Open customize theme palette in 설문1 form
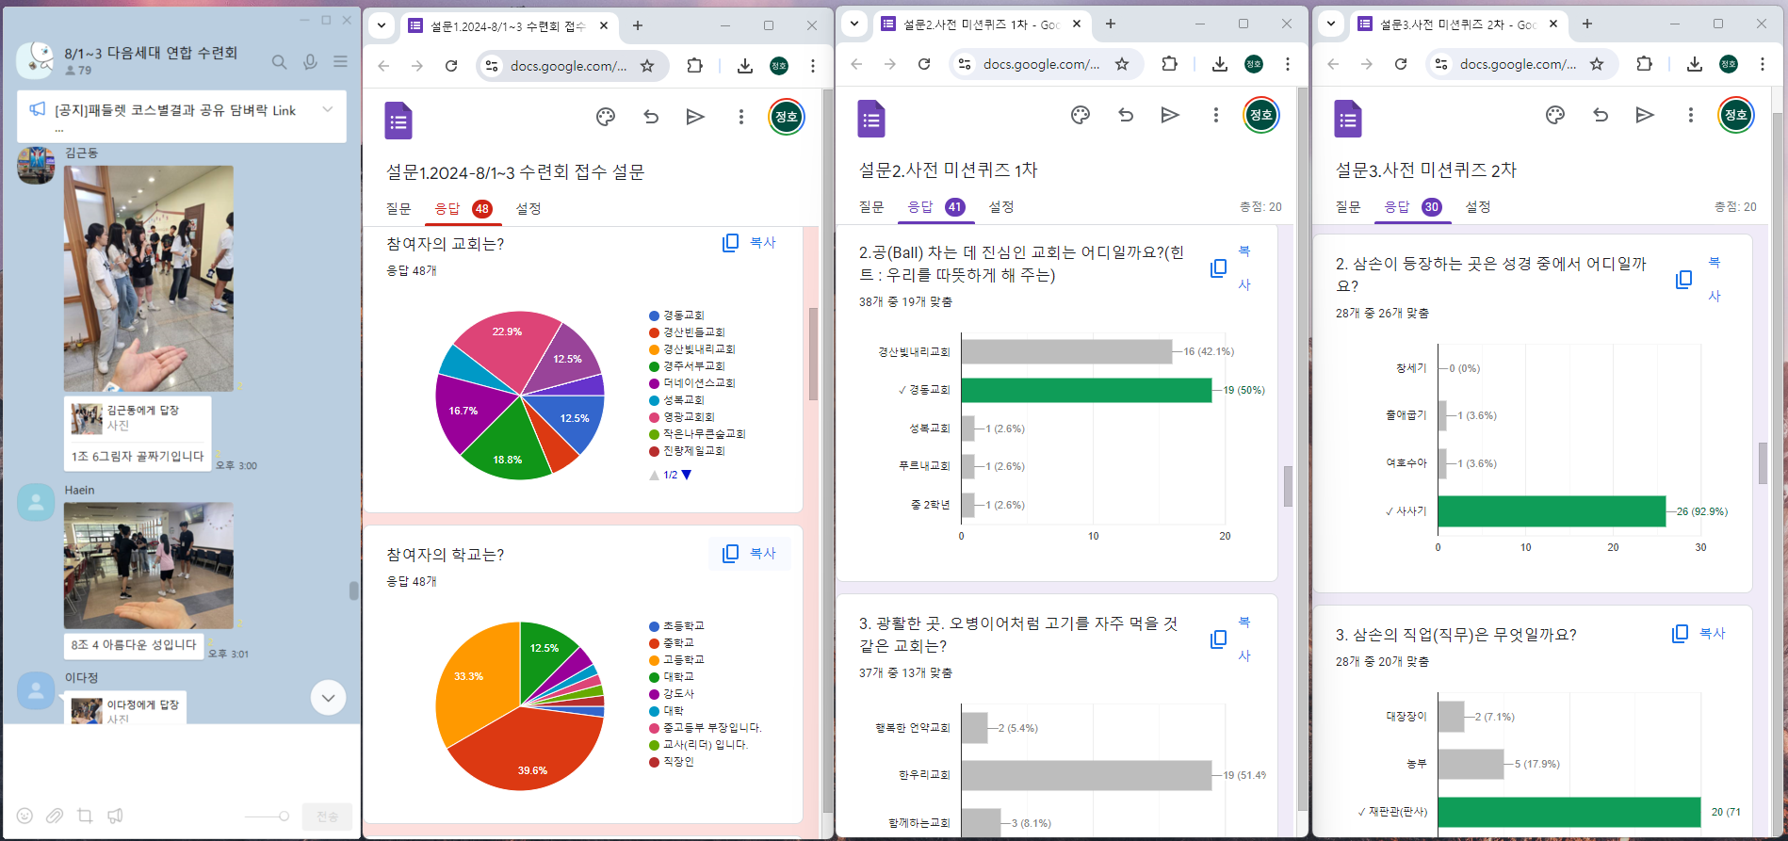Screen dimensions: 1788x841 [606, 117]
